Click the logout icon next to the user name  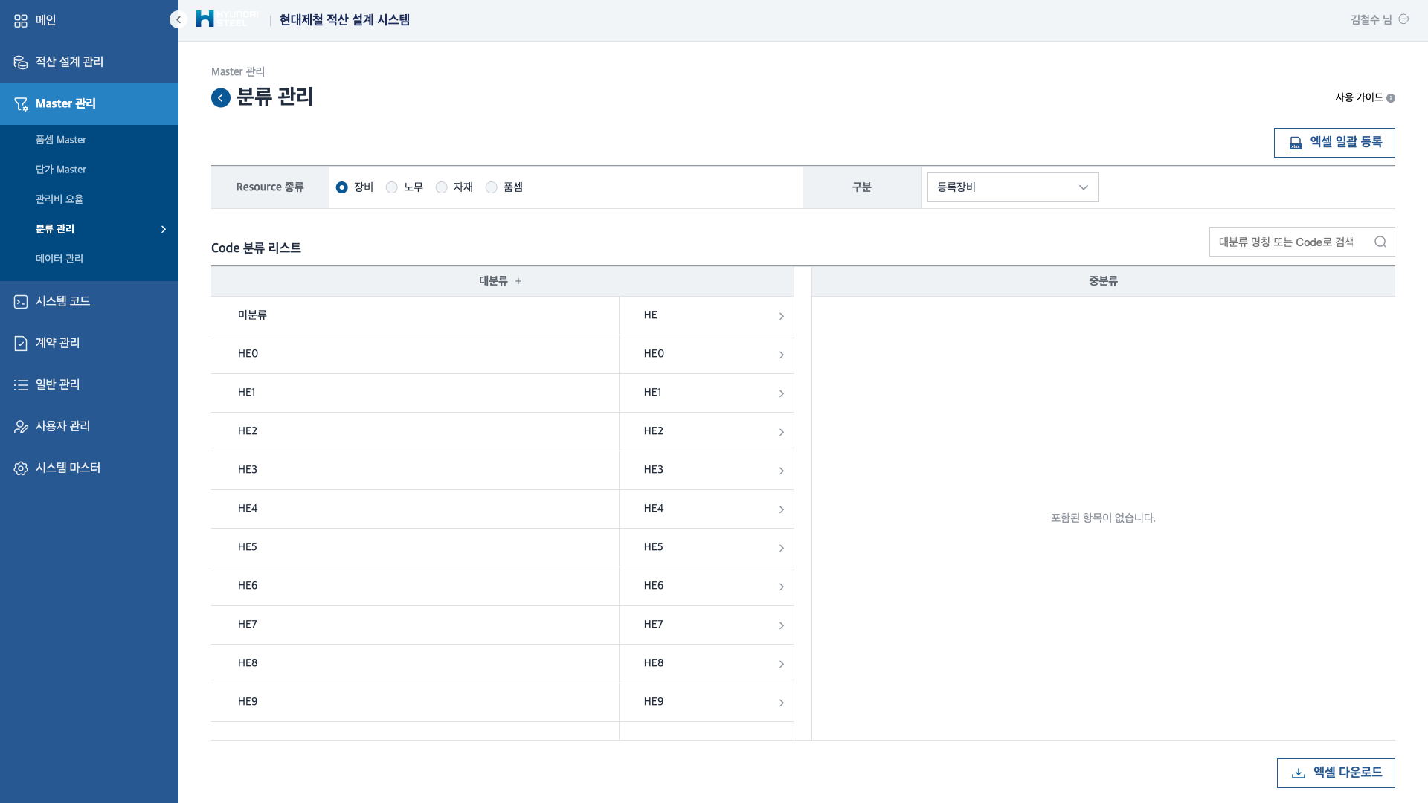1404,19
